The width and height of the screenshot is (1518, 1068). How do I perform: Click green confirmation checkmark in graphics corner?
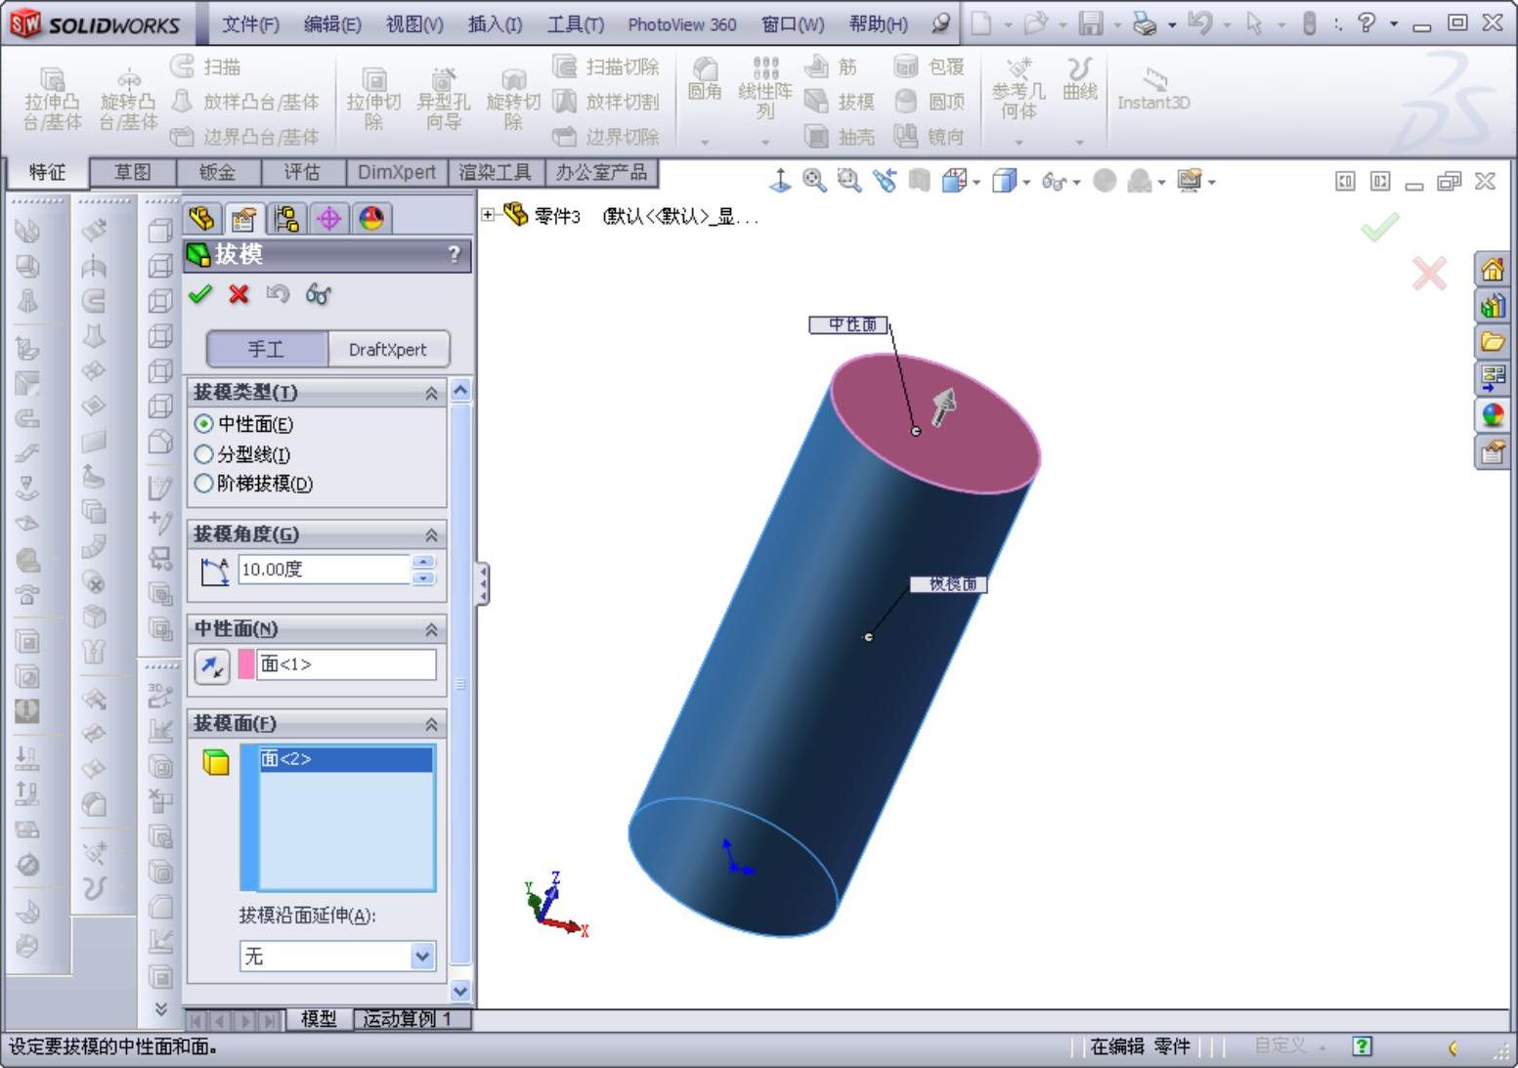[x=1379, y=229]
